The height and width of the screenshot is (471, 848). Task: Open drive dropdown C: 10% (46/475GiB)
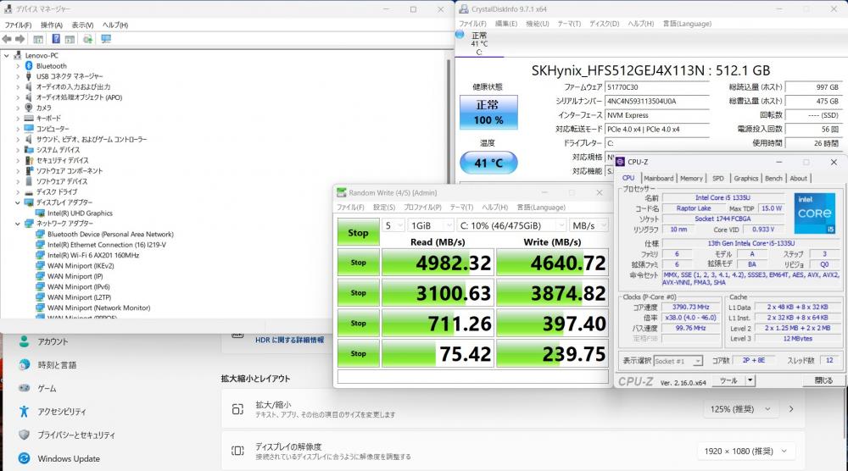coord(511,225)
